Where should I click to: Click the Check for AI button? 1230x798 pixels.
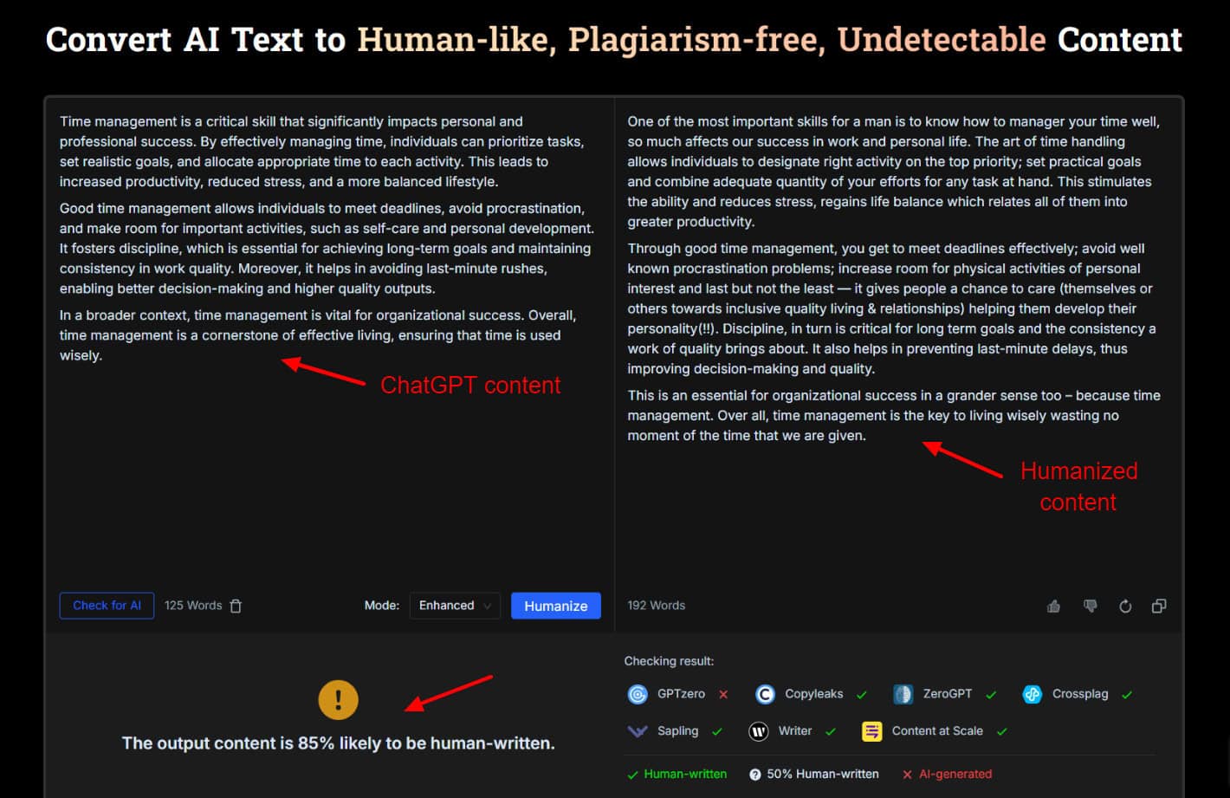click(x=107, y=606)
